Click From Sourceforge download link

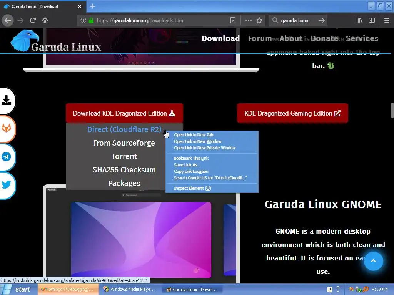click(124, 143)
